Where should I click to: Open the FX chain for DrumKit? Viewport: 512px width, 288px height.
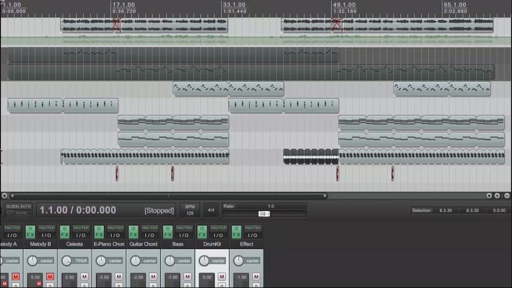click(202, 235)
